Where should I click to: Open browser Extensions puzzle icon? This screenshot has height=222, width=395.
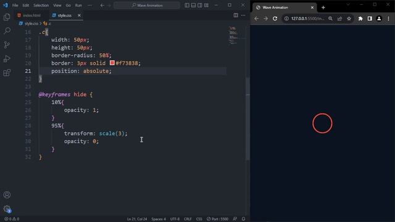click(x=360, y=18)
